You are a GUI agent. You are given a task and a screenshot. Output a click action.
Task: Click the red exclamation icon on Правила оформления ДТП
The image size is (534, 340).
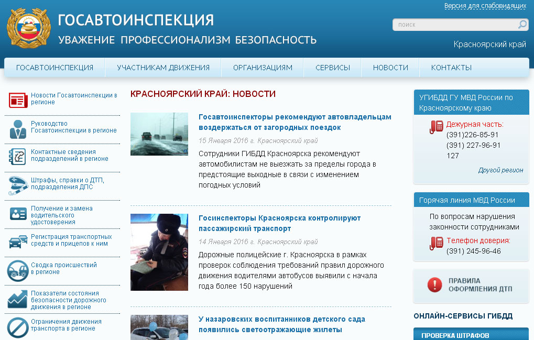click(434, 285)
